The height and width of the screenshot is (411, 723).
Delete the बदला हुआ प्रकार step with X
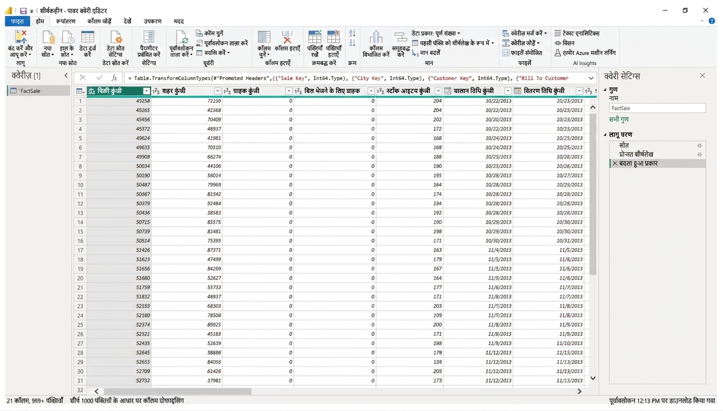click(x=615, y=163)
